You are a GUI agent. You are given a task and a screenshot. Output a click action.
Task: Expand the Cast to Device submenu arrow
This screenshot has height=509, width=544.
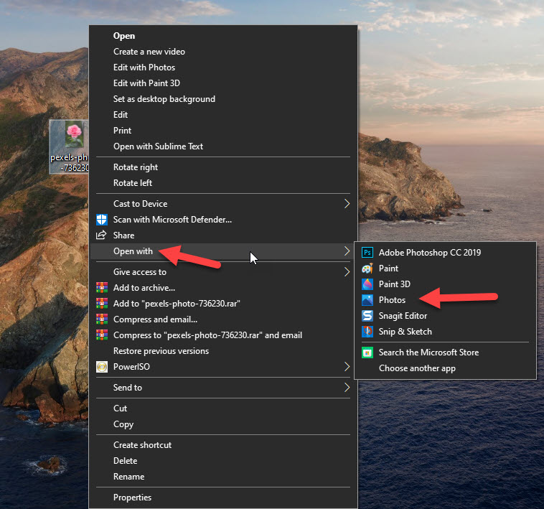[x=347, y=204]
